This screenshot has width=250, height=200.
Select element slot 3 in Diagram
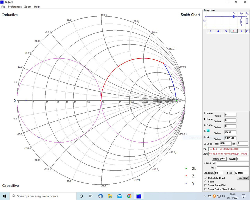(x=226, y=31)
